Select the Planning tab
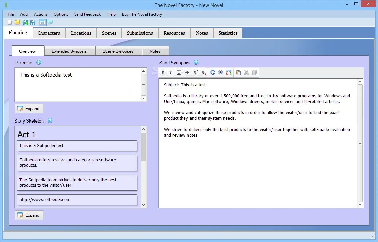 pos(18,33)
